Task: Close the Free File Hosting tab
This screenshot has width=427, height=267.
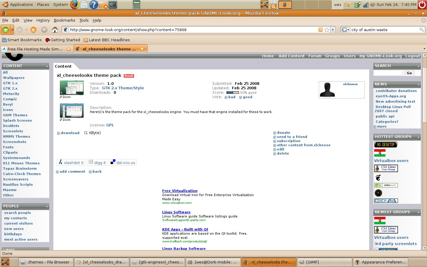Action: (x=68, y=49)
